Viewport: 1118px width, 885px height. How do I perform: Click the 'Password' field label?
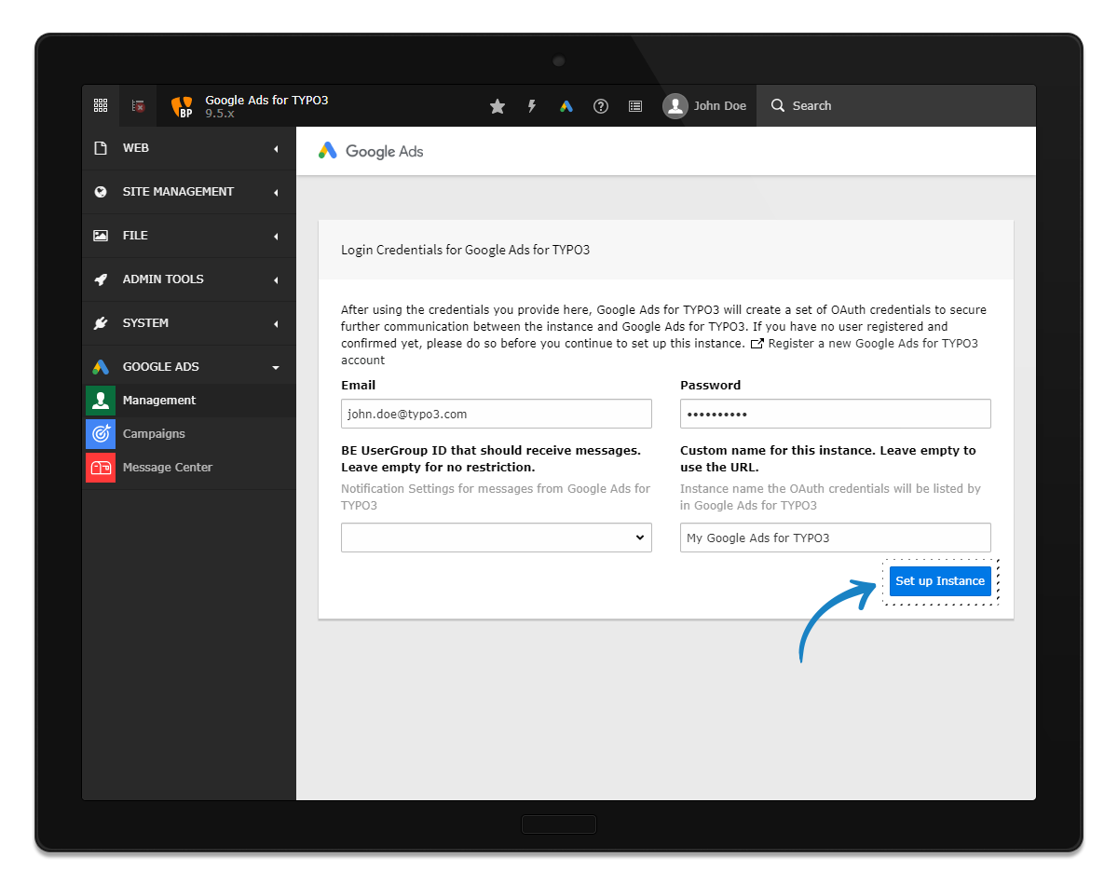pos(711,385)
